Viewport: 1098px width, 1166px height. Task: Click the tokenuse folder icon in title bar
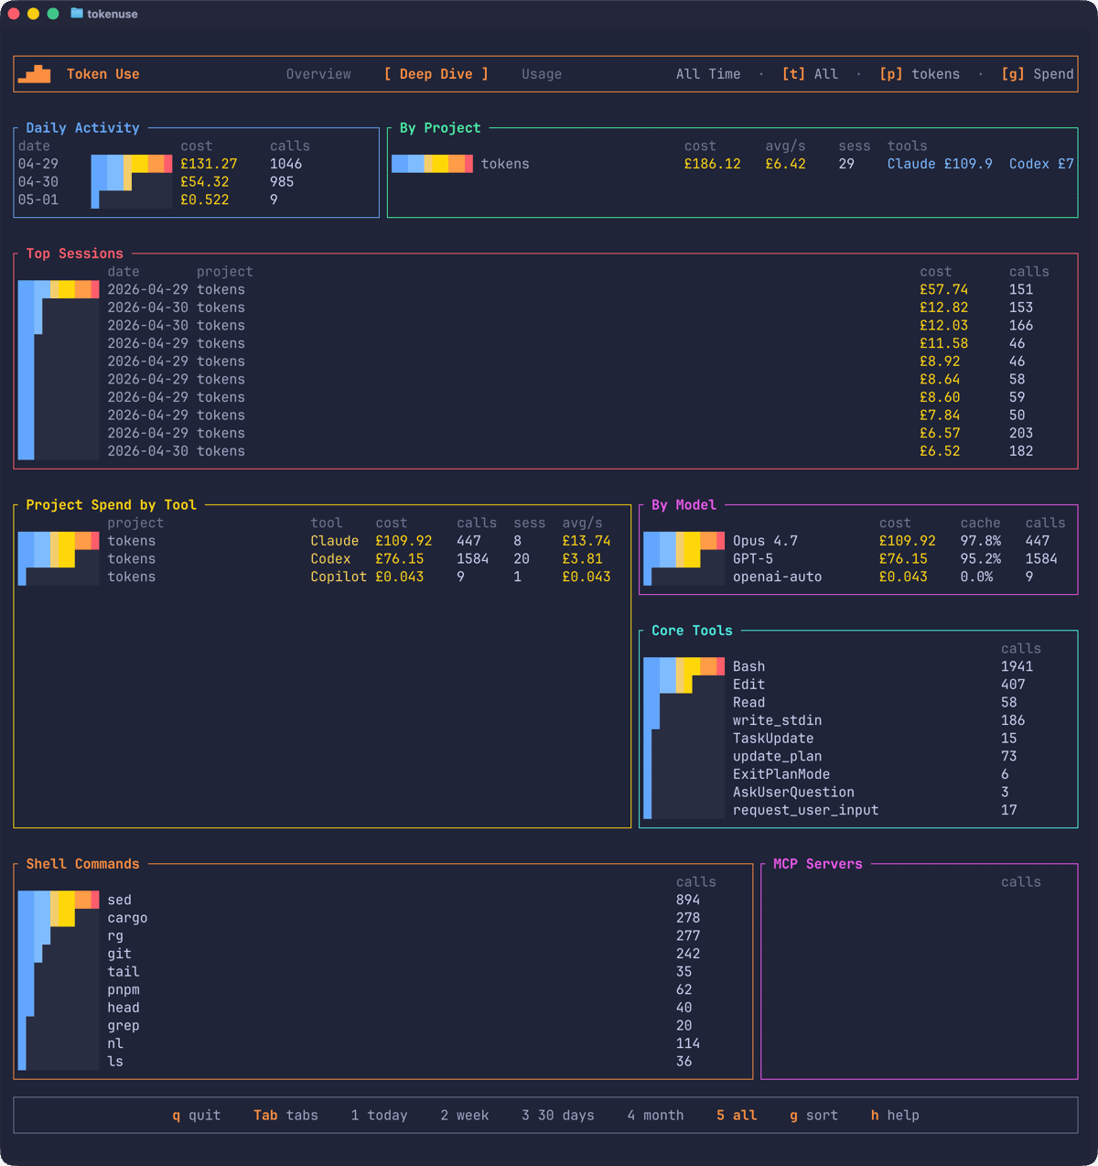pyautogui.click(x=77, y=14)
